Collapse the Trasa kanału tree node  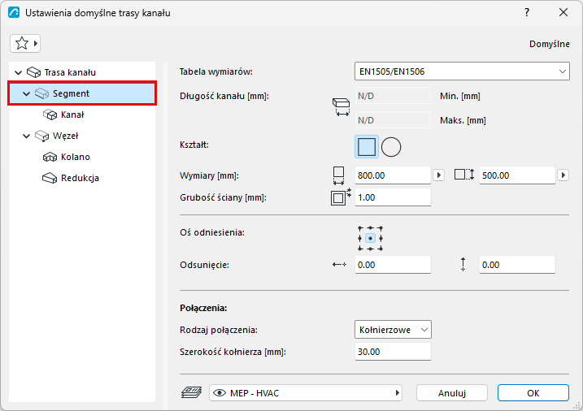18,72
